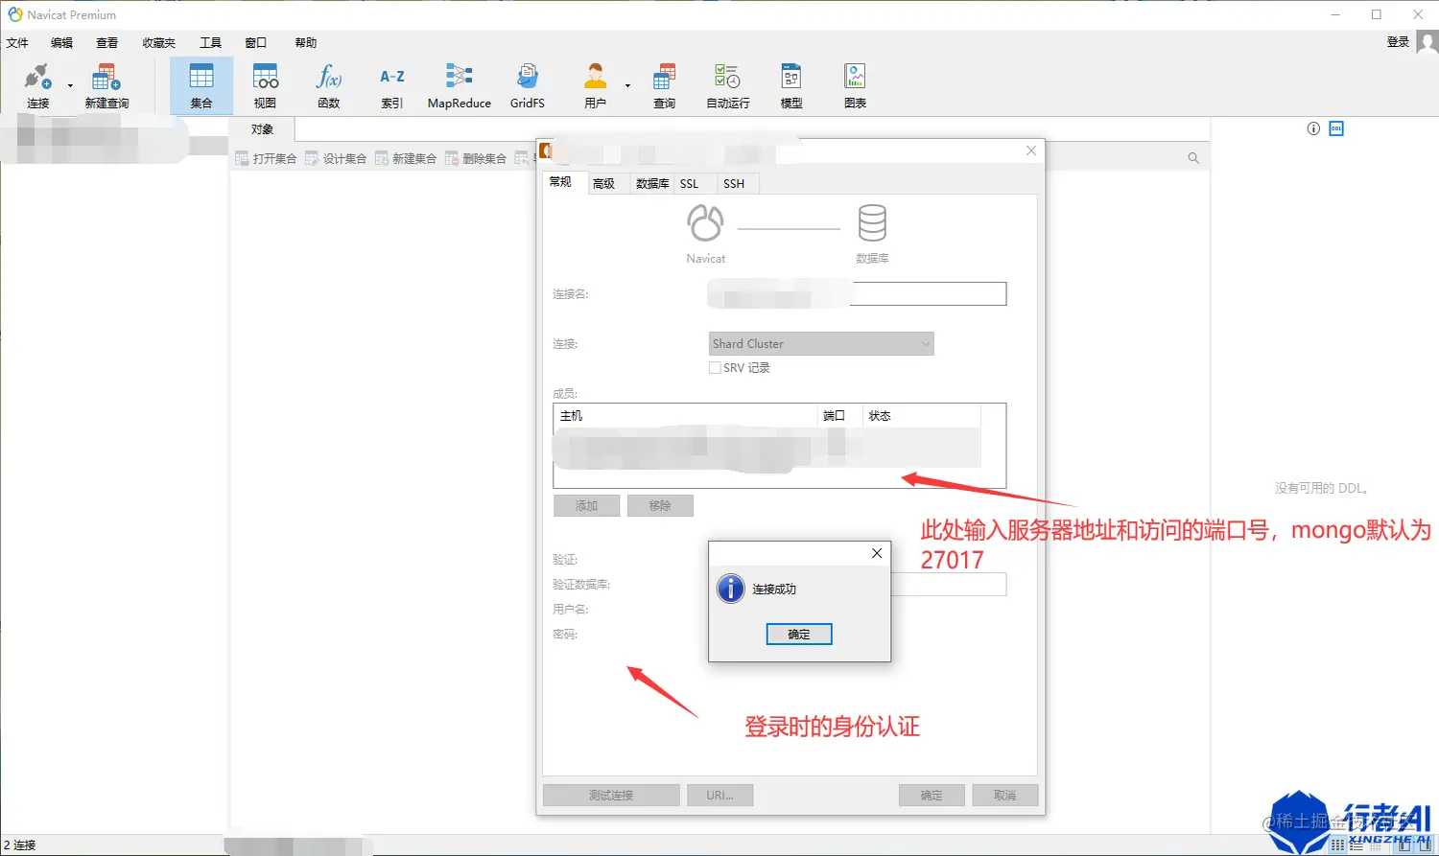This screenshot has height=856, width=1439.
Task: Open the 工具 menu
Action: tap(211, 42)
